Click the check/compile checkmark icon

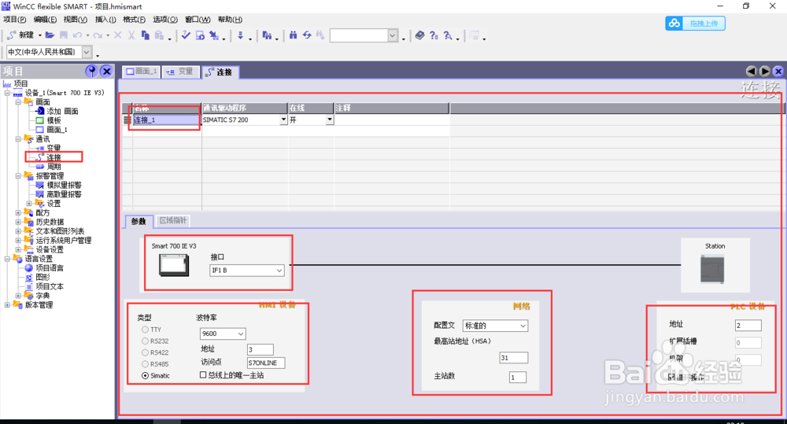pyautogui.click(x=187, y=35)
